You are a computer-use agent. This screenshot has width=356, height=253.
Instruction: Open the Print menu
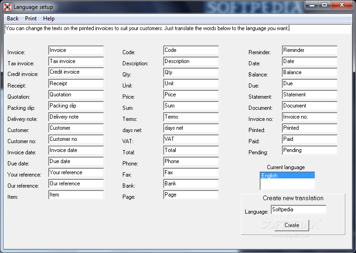pyautogui.click(x=31, y=19)
